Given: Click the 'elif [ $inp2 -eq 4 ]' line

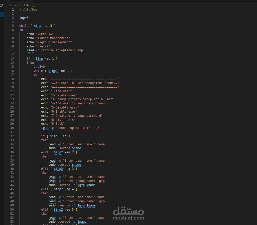Looking at the screenshot, I should 59,189.
